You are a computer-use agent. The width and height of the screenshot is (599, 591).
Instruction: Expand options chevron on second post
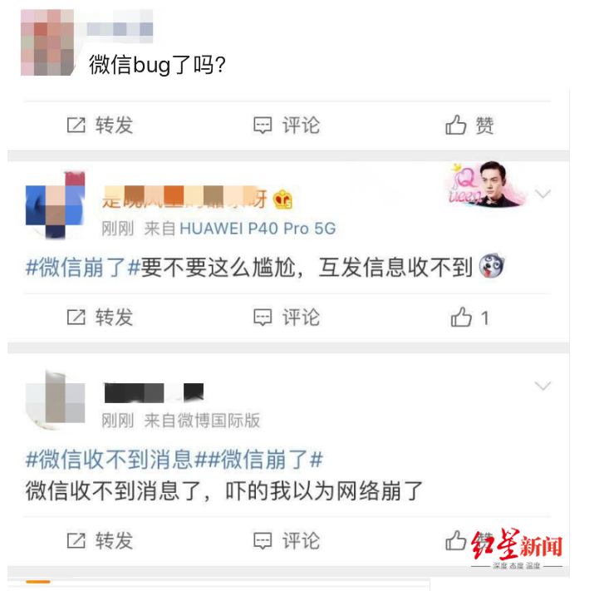point(543,194)
